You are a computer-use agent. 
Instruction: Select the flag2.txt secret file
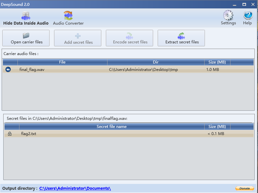point(28,134)
